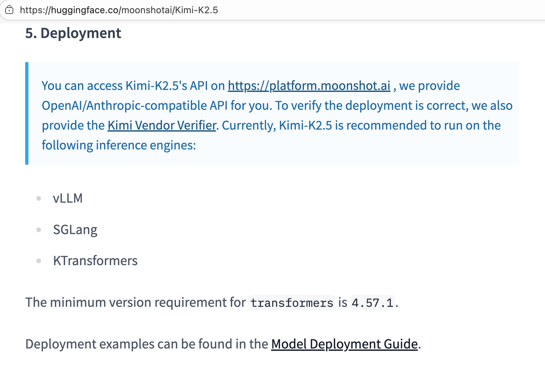Open the Kimi Vendor Verifier link
545x367 pixels.
click(x=162, y=125)
